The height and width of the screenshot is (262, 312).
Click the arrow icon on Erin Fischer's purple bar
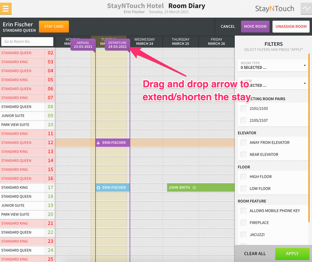tap(98, 142)
